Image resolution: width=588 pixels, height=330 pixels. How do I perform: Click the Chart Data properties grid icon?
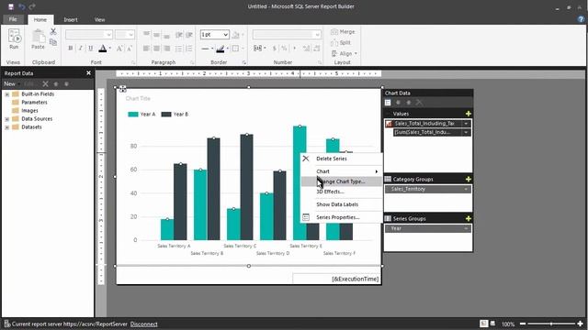tap(388, 103)
